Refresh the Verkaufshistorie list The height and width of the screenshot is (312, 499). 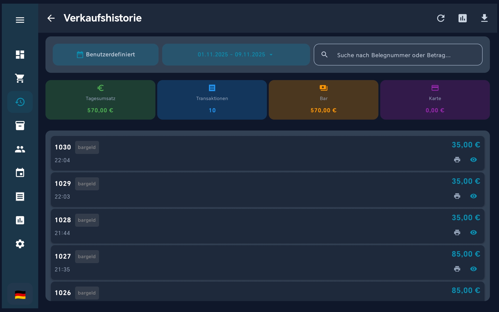[441, 18]
